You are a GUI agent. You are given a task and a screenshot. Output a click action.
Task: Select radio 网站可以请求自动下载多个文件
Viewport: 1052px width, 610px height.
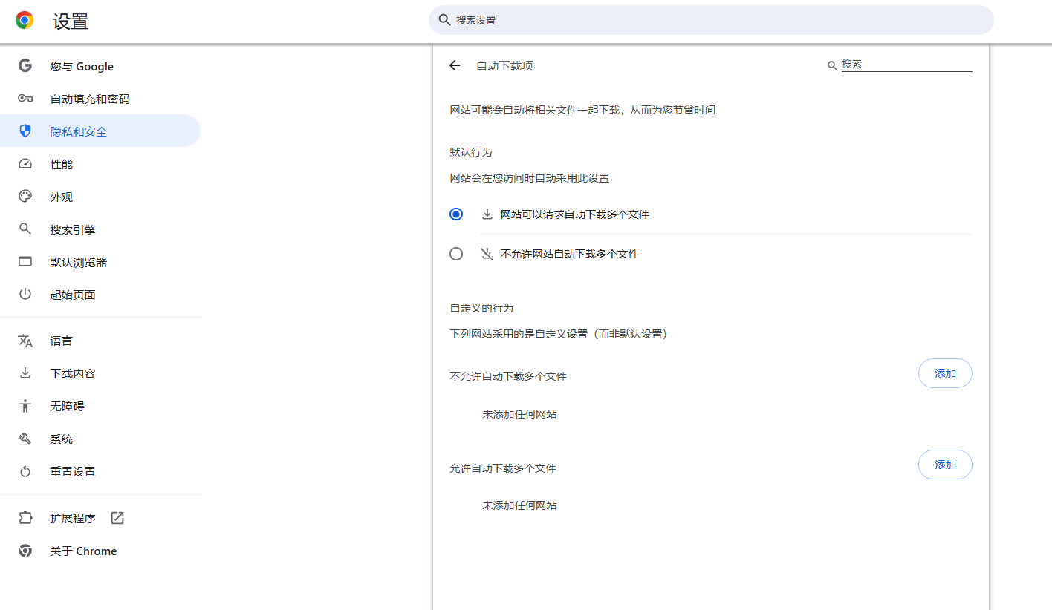[x=456, y=214]
